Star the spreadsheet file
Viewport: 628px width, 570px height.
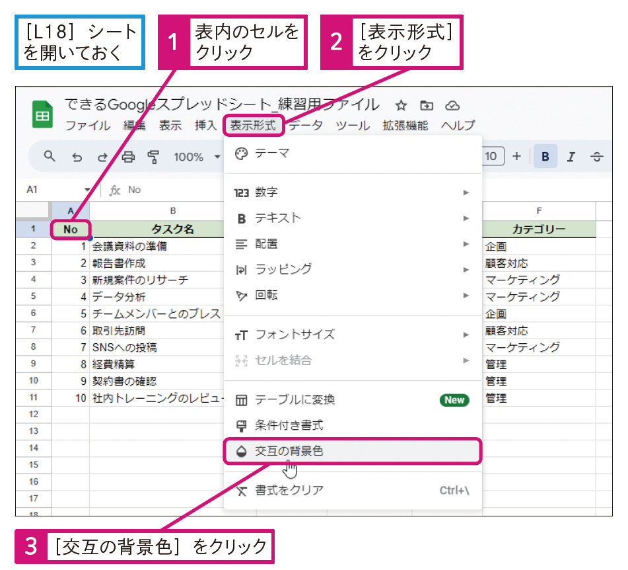coord(400,104)
